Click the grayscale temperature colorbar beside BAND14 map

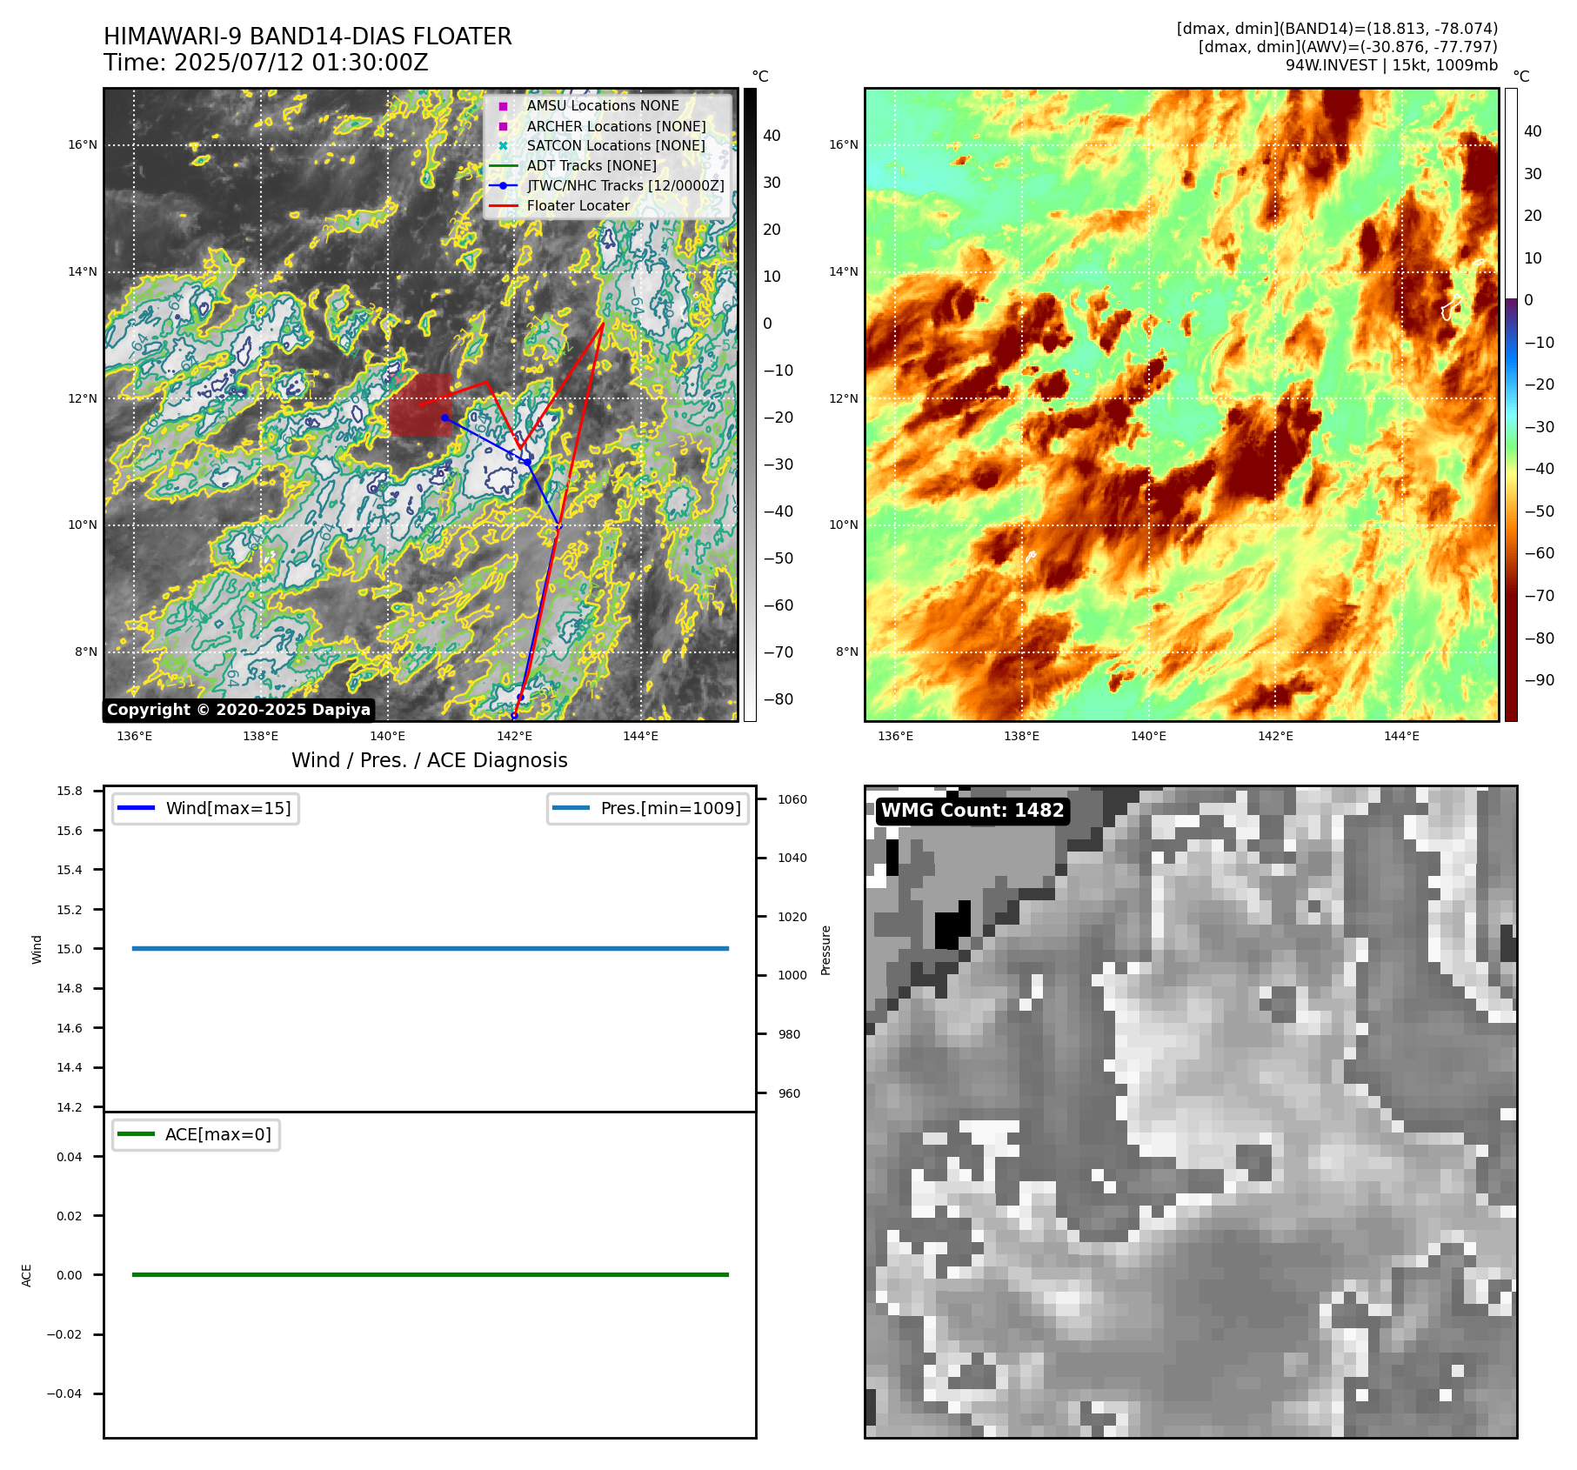(750, 404)
